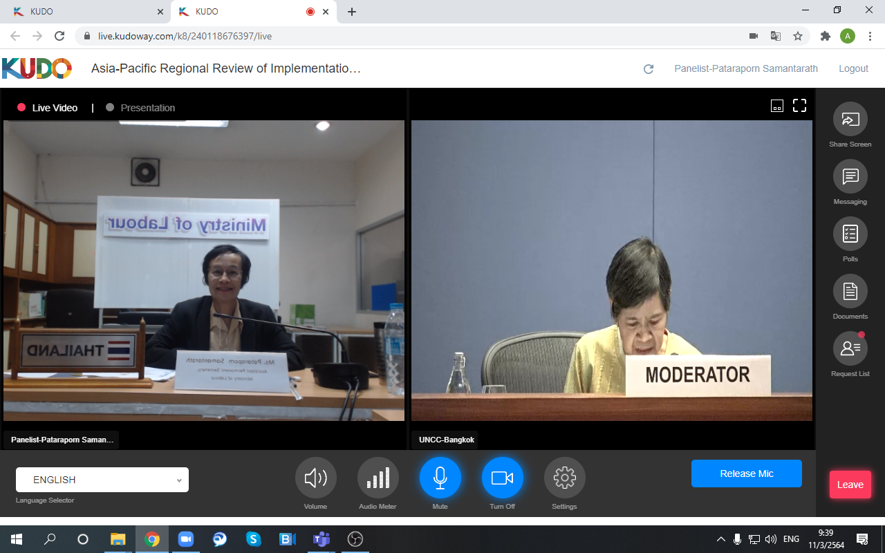The image size is (885, 553).
Task: Click the browser address bar URL
Action: 185,36
